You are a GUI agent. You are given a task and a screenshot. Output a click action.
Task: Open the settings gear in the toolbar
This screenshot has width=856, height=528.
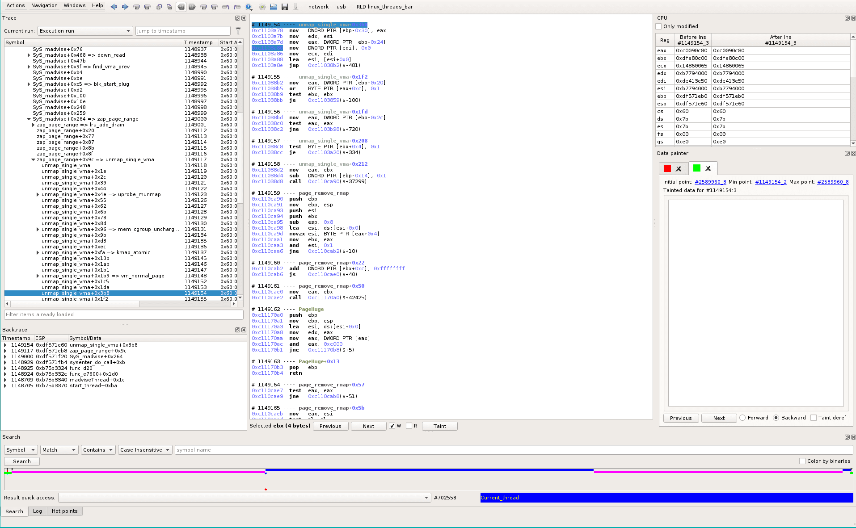(262, 7)
